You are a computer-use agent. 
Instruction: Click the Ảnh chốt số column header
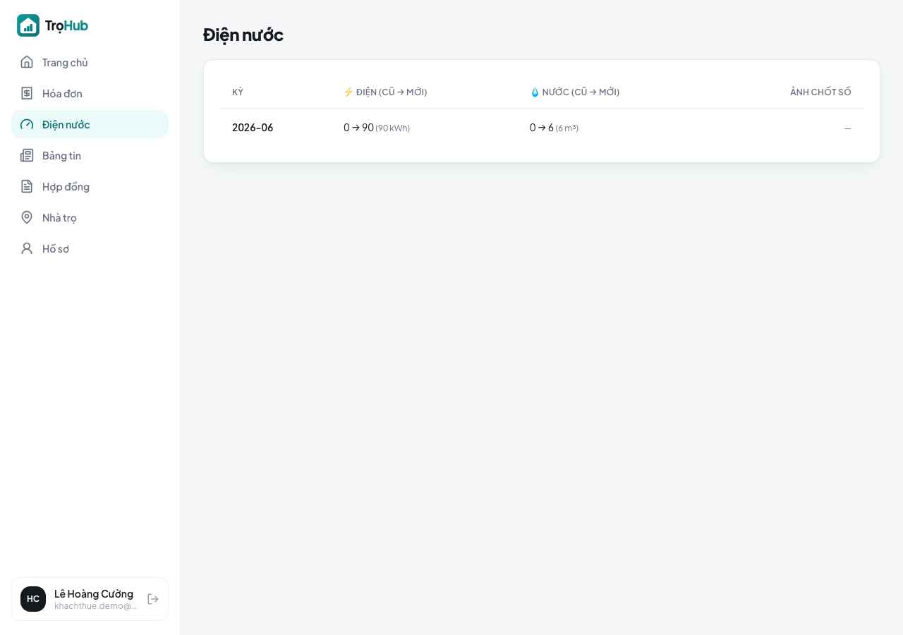[x=820, y=92]
